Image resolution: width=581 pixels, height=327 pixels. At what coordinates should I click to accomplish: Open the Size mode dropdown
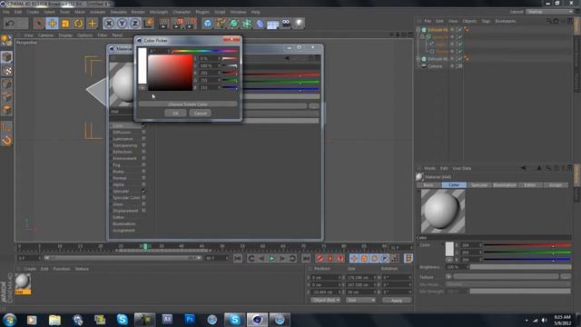pos(361,300)
